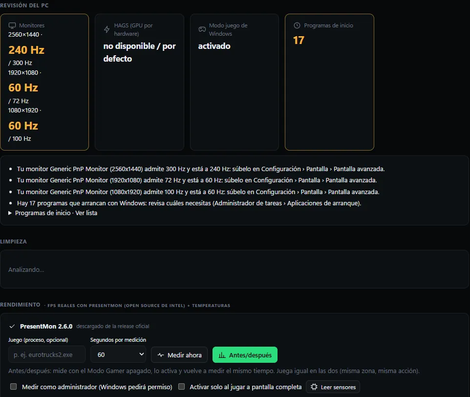
Task: Click the Analizando... status text
Action: tap(26, 269)
